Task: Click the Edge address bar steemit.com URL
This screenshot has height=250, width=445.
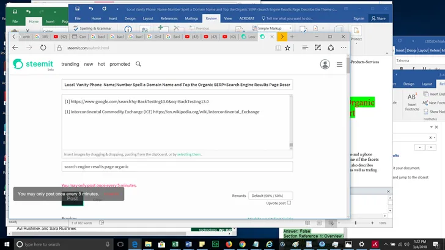Action: 88,48
